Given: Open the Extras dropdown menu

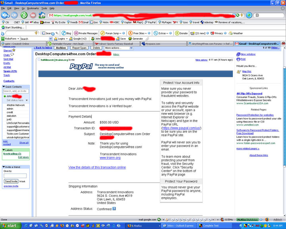Looking at the screenshot, I should coord(162,33).
